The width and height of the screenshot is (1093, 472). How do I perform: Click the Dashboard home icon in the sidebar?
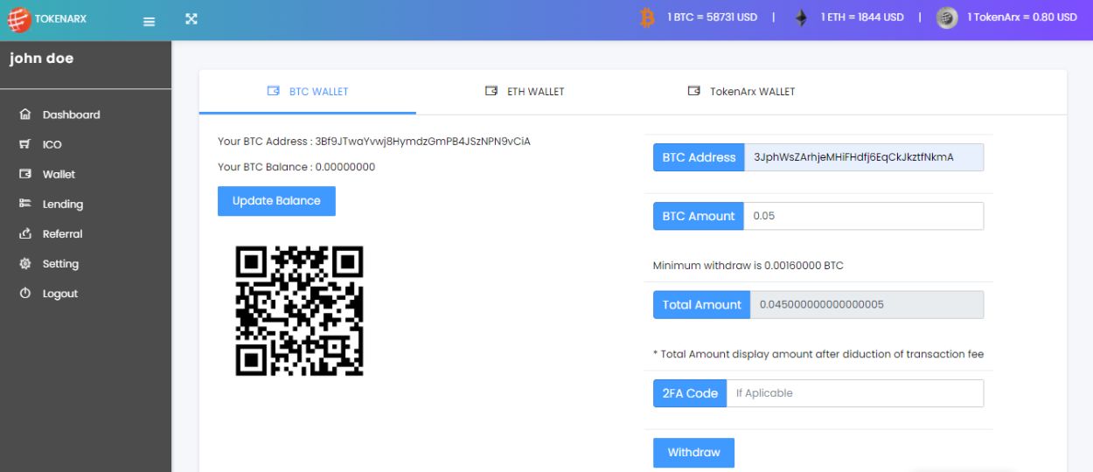[25, 115]
